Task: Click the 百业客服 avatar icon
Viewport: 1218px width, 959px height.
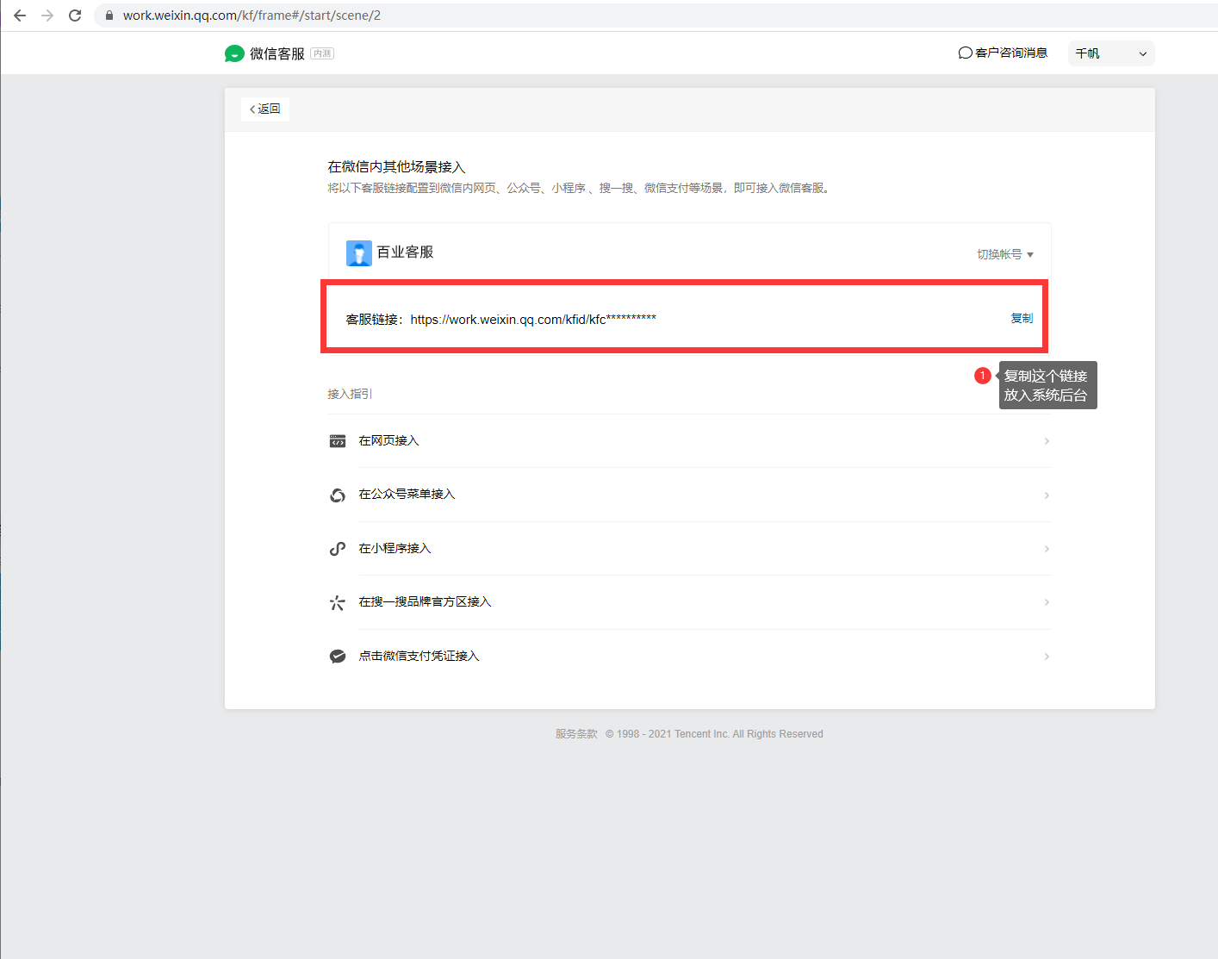Action: pos(358,253)
